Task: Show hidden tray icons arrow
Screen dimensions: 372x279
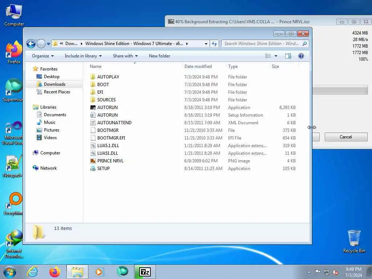Action: (309, 272)
